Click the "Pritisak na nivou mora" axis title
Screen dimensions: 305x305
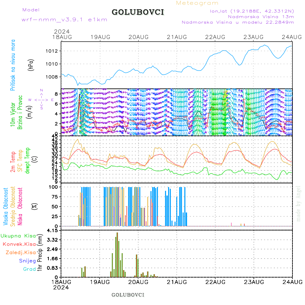pos(13,65)
